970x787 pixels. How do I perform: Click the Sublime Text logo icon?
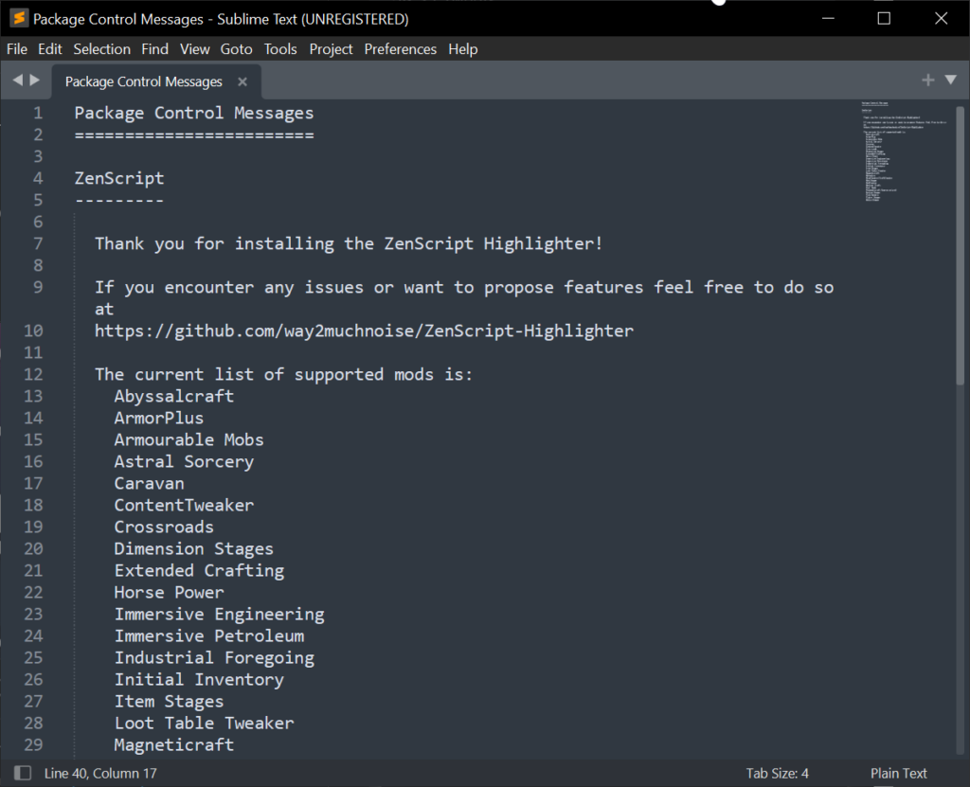19,18
